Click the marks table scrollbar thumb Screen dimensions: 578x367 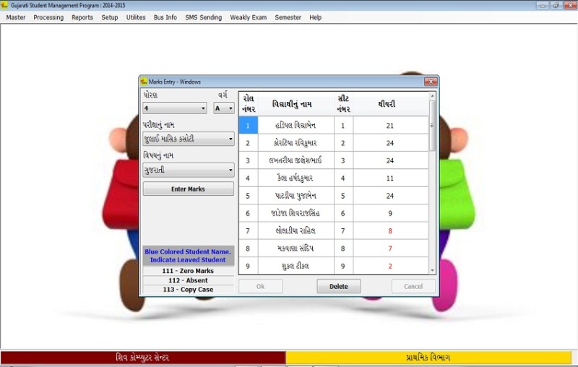pyautogui.click(x=432, y=125)
